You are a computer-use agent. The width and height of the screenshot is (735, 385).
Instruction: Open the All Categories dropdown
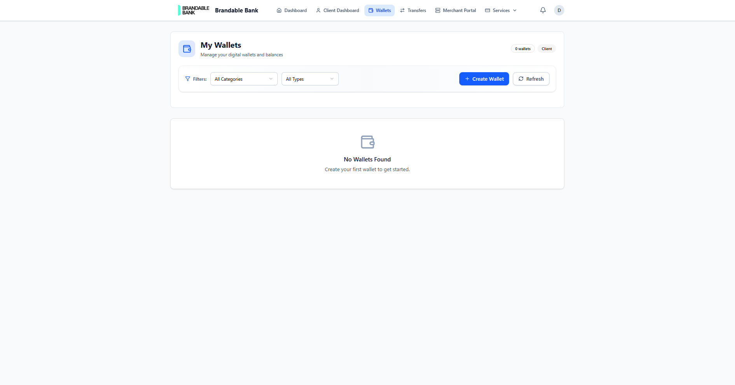243,79
